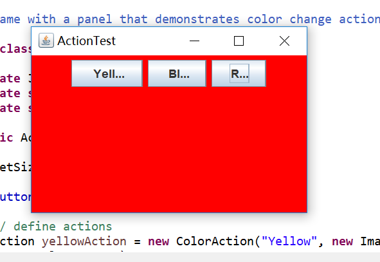The image size is (380, 262).
Task: Click the "new" keyword before Ima
Action: point(343,241)
